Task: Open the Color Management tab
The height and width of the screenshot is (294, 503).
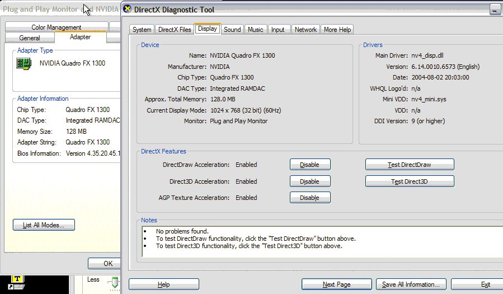Action: click(x=57, y=27)
